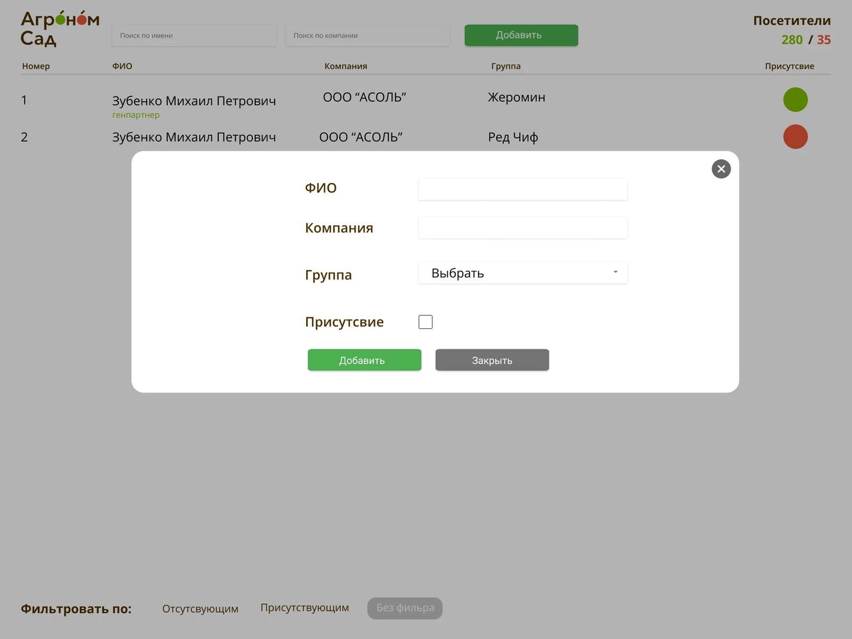Open the Группа dropdown labeled Выбрать

[522, 273]
